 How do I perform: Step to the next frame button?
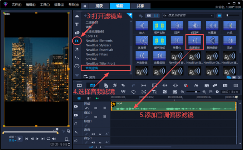click(x=37, y=139)
